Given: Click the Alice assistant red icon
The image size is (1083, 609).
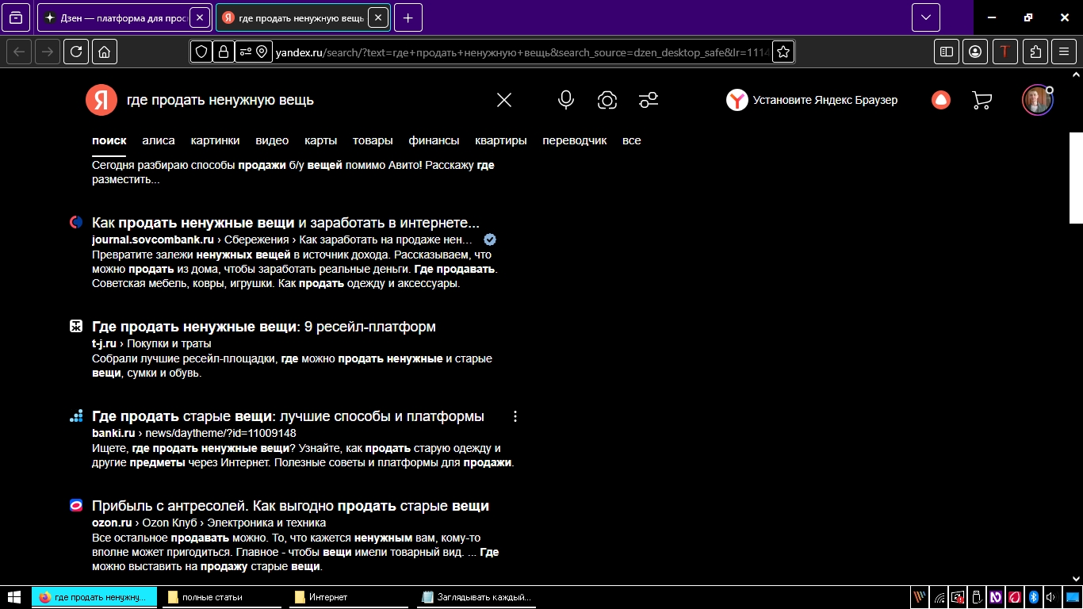Looking at the screenshot, I should point(941,100).
